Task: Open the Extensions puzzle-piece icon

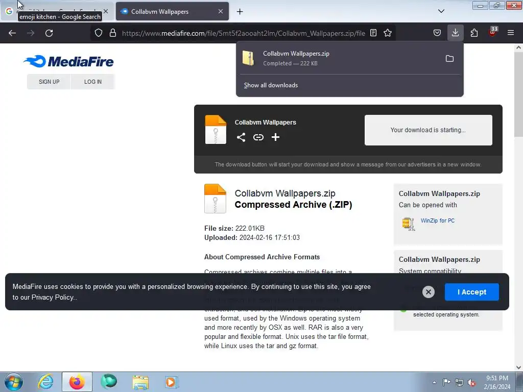Action: [474, 33]
